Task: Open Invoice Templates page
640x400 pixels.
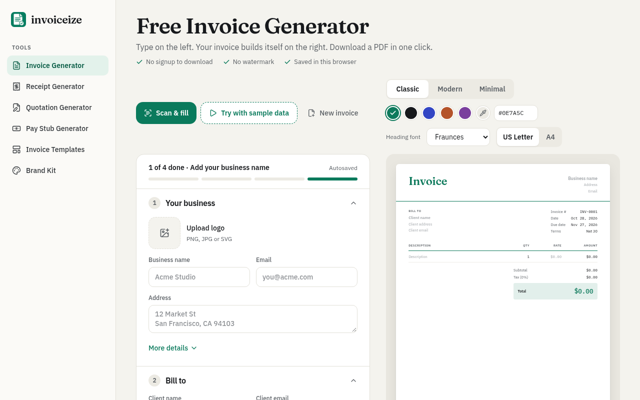Action: (57, 149)
